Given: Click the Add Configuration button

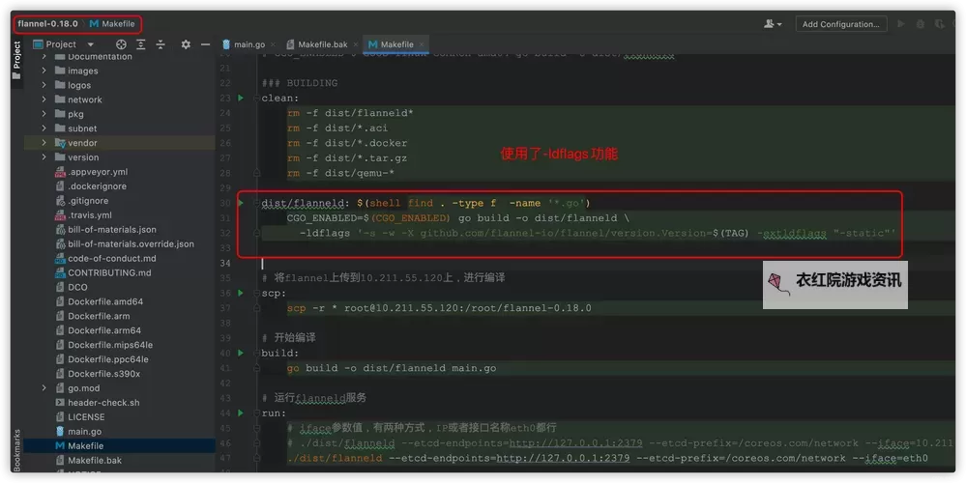Looking at the screenshot, I should pos(840,24).
